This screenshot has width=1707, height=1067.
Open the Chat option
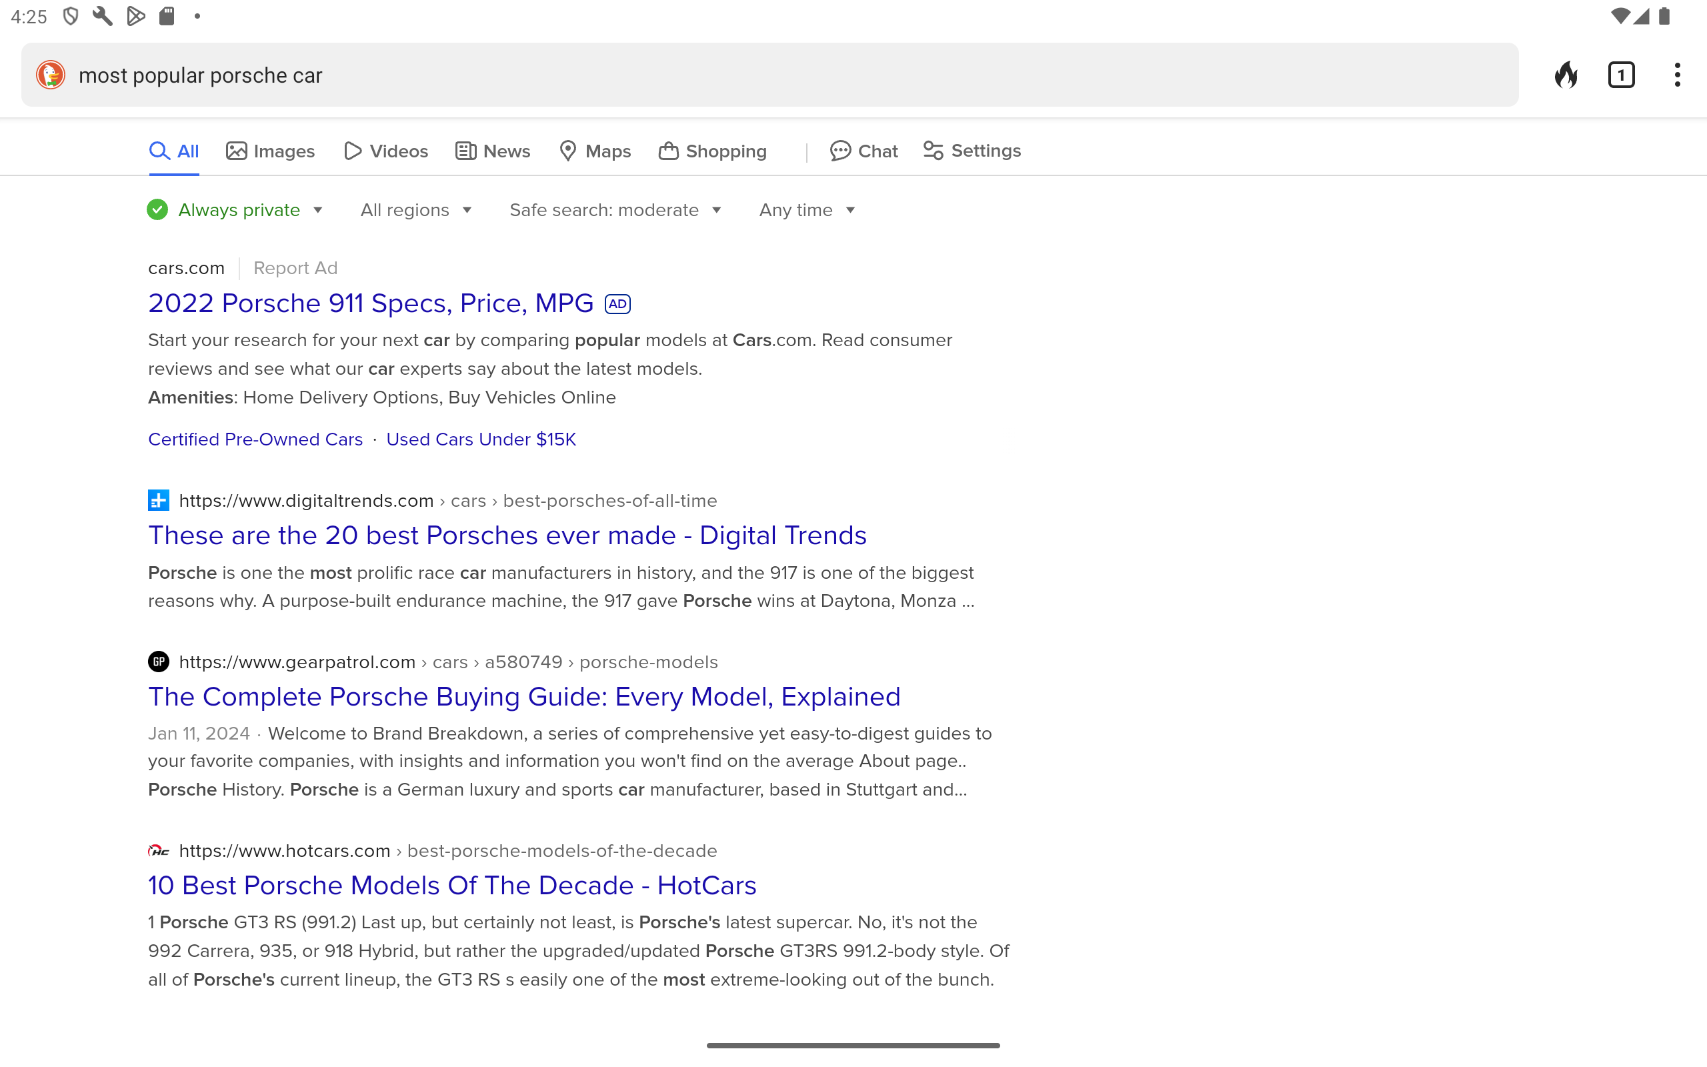coord(864,151)
